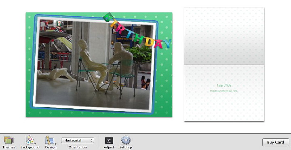Viewport: 291px width, 150px height.
Task: Click the Settings label in toolbar
Action: tap(126, 147)
